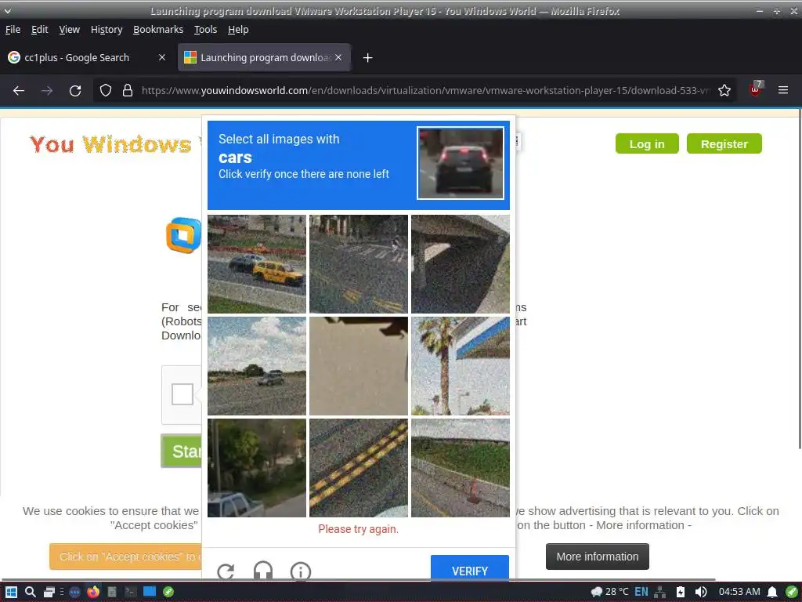Reload the current page

(75, 91)
